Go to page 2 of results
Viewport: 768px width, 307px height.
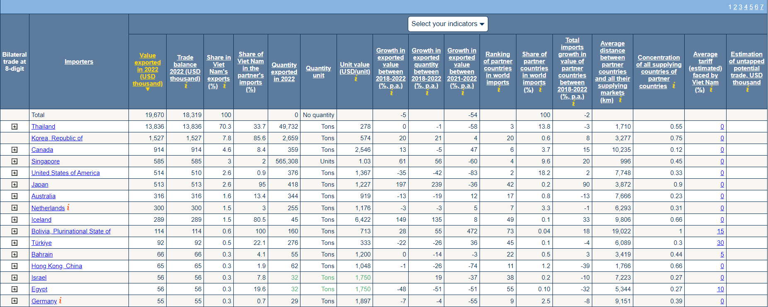735,7
